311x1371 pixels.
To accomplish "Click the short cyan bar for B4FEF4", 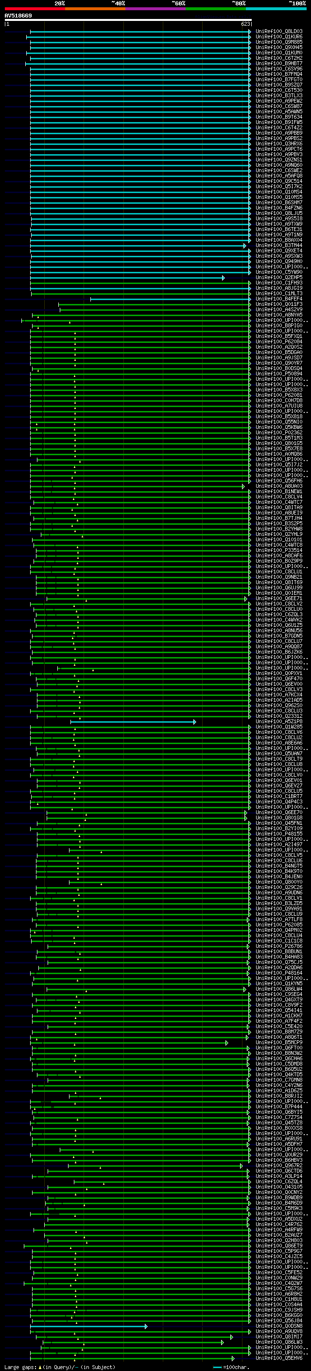I will click(x=171, y=299).
